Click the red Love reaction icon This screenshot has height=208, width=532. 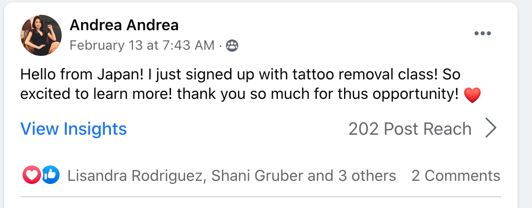(x=31, y=175)
